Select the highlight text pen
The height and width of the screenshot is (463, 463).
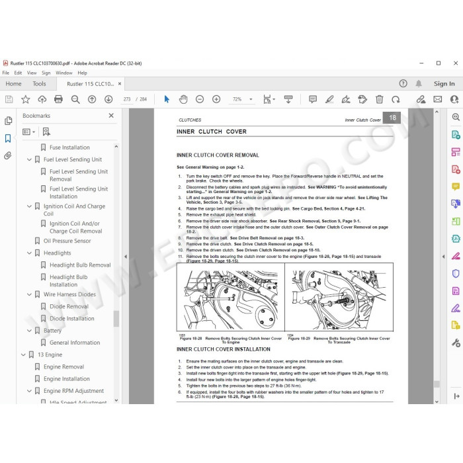(x=329, y=99)
